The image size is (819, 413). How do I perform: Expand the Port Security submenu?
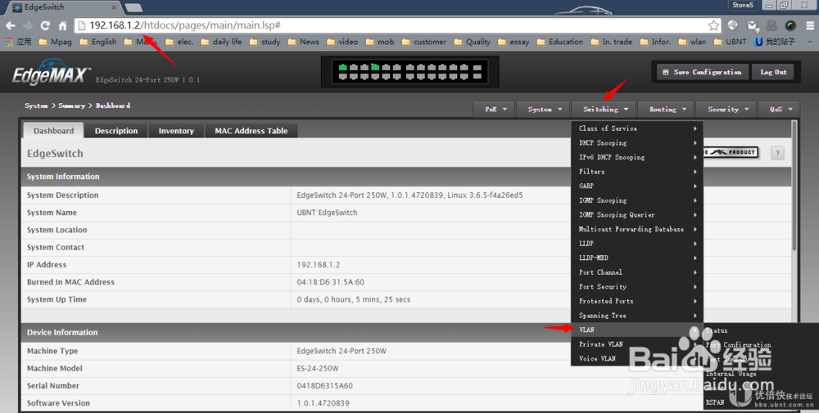pos(636,287)
